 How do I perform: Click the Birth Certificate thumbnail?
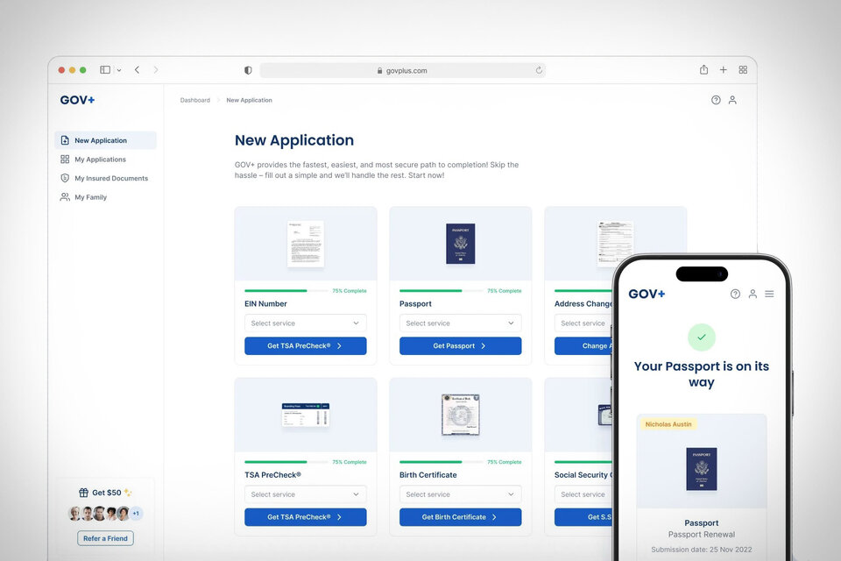(460, 415)
